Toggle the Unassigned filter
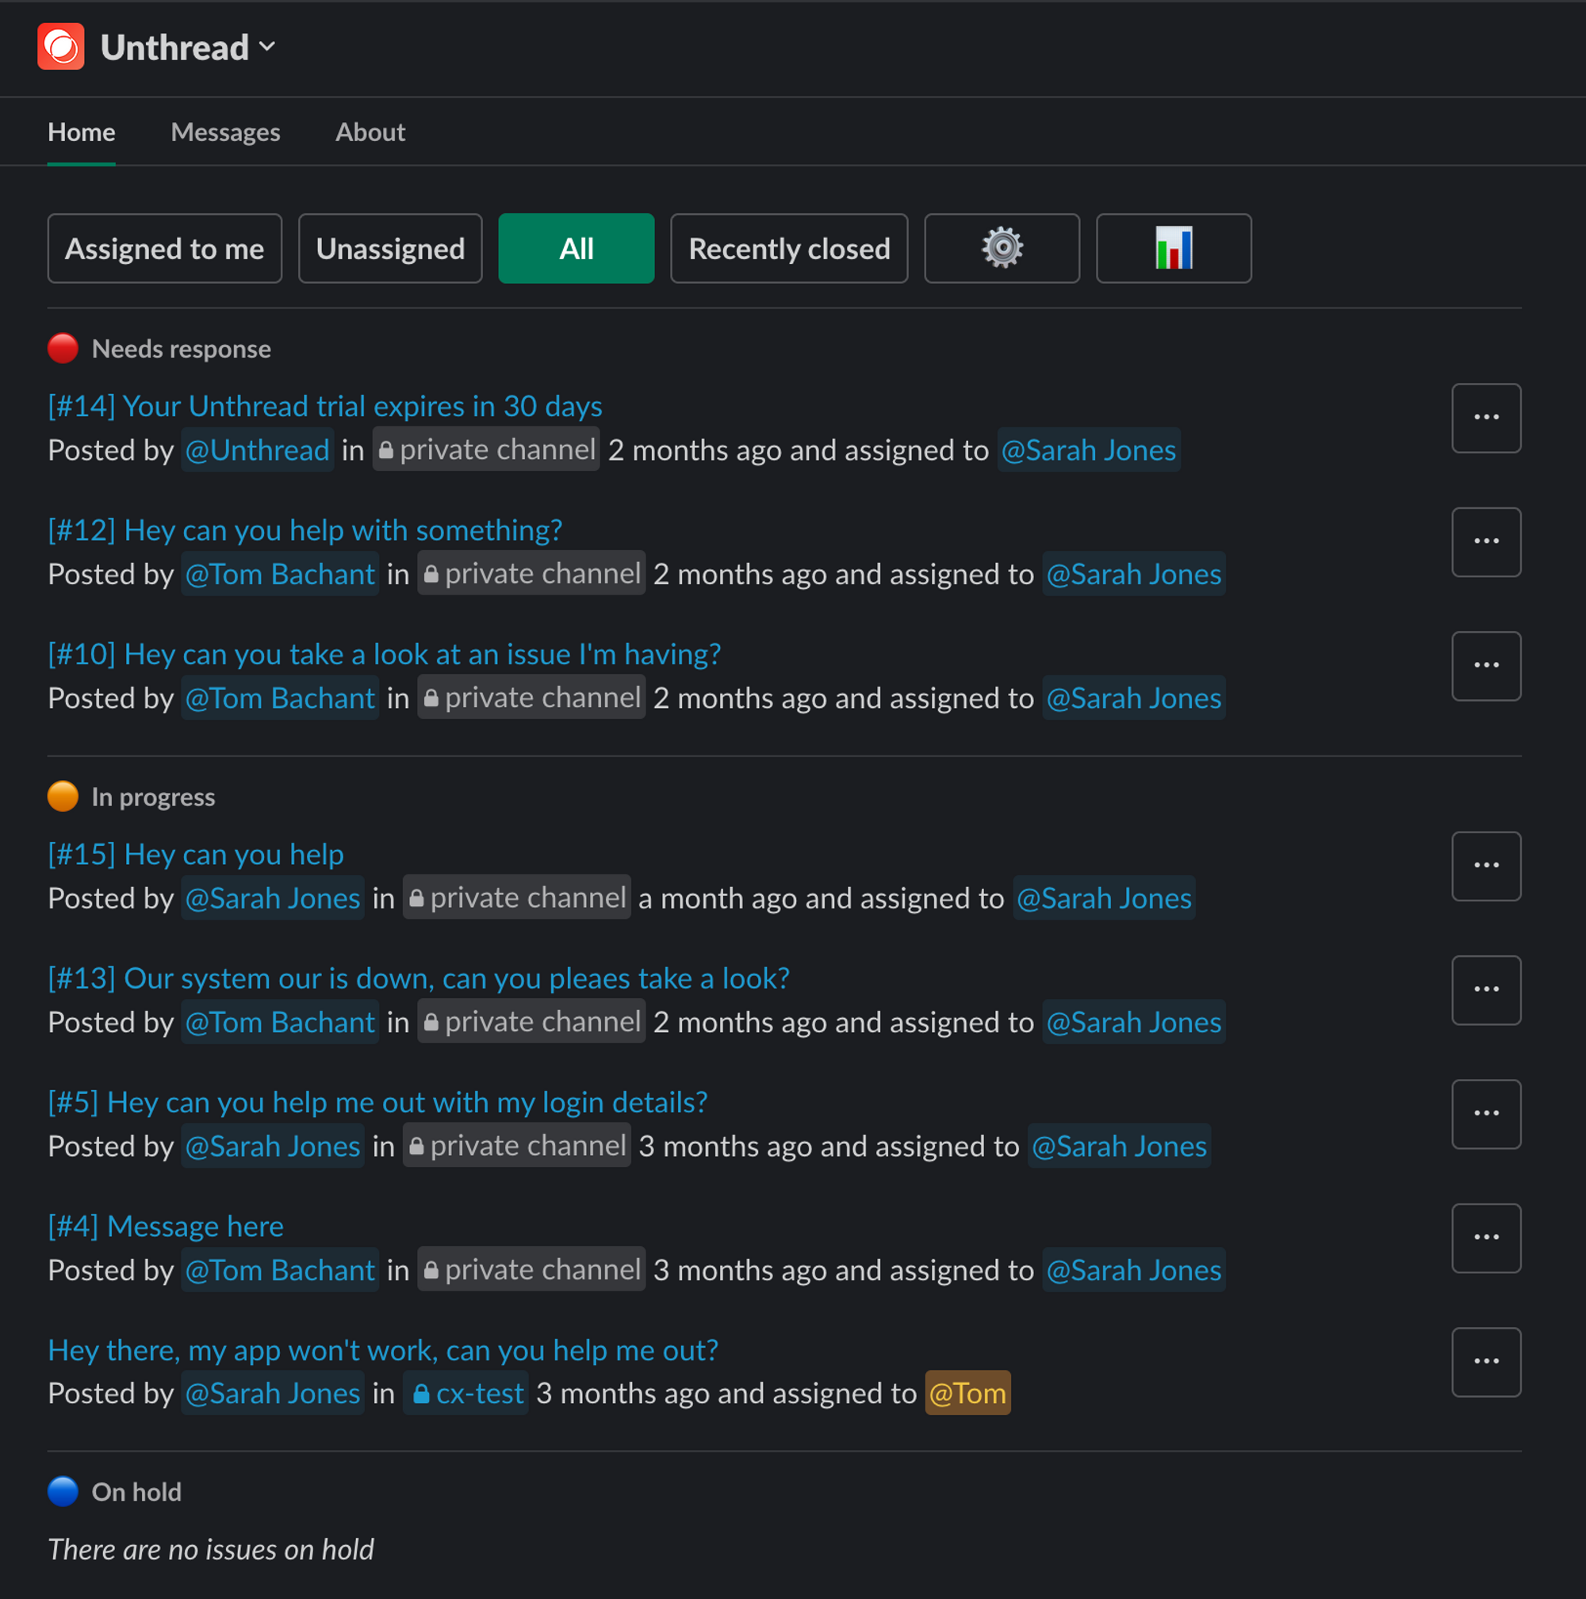The image size is (1586, 1599). pos(390,248)
